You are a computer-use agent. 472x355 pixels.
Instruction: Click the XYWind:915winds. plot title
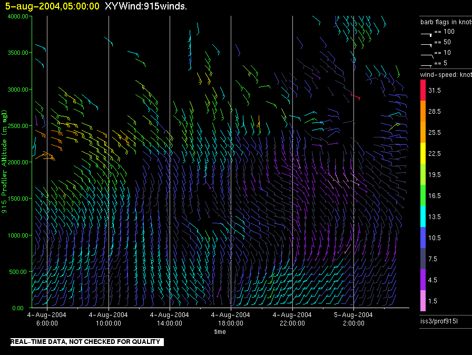point(146,6)
